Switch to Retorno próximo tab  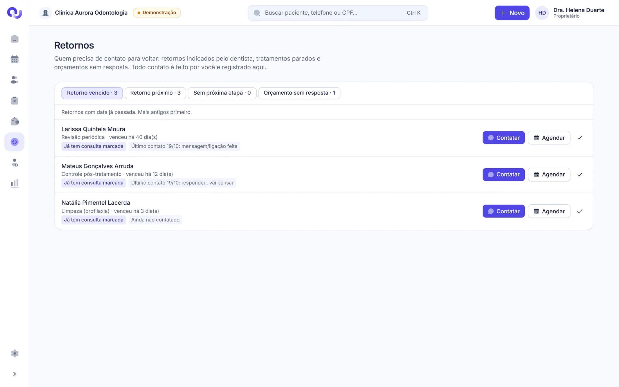click(155, 93)
